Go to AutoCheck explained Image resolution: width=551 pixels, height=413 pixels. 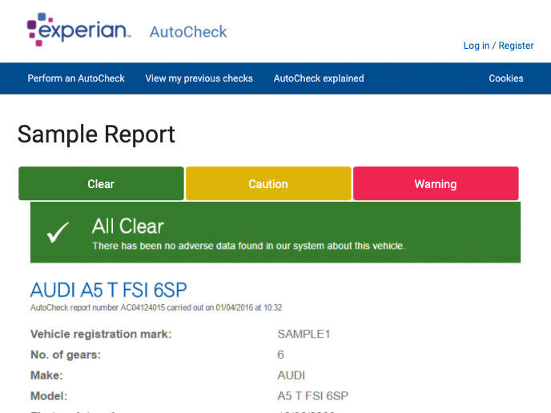319,78
